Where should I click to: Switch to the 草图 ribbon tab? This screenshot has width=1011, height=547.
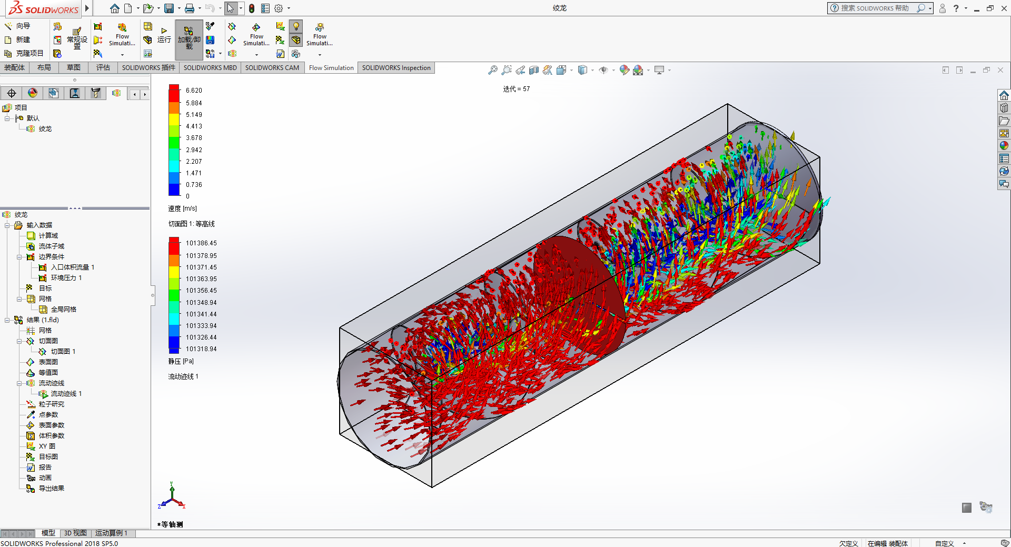point(74,67)
